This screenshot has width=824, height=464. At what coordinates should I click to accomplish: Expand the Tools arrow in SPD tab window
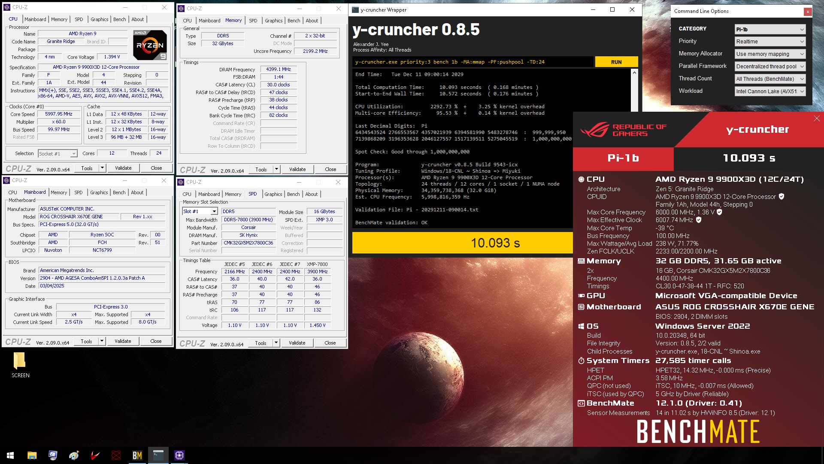(x=276, y=343)
